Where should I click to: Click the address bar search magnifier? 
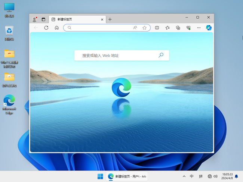pos(70,28)
